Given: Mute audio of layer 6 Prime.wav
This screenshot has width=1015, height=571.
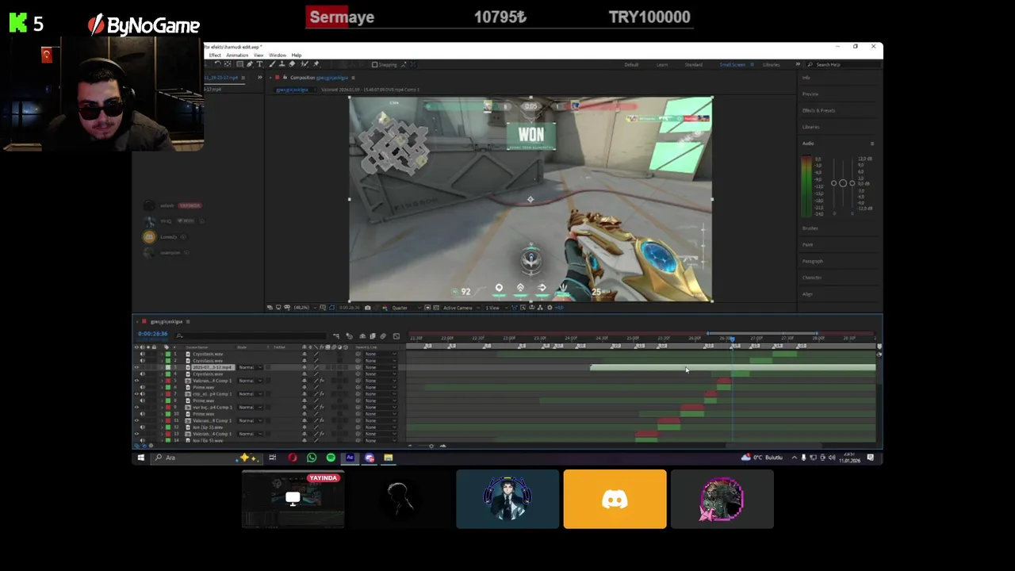Looking at the screenshot, I should tap(143, 387).
